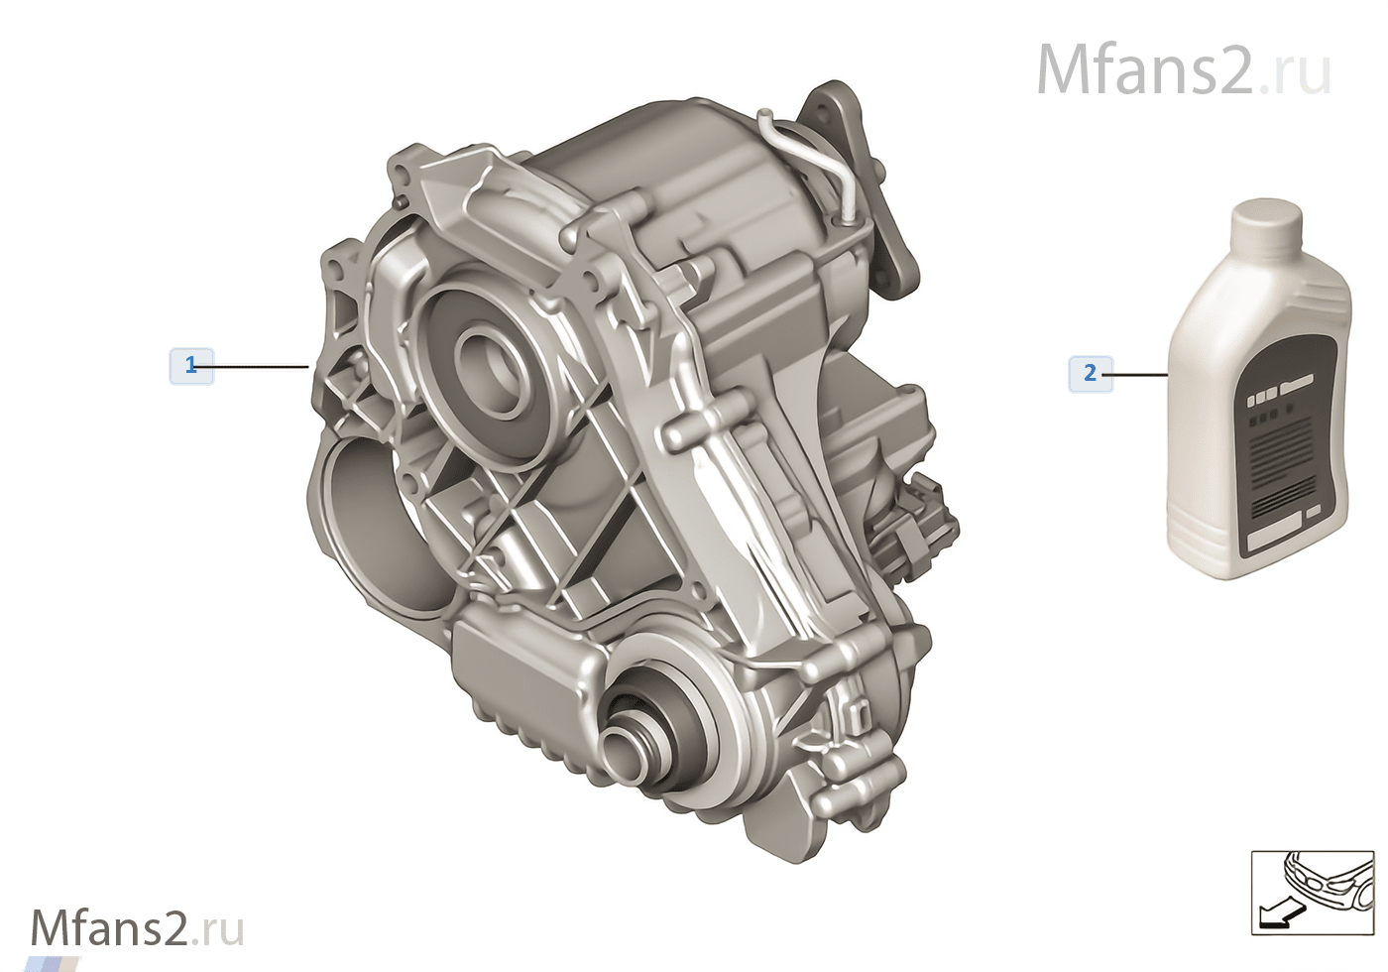Click part number label 1
The height and width of the screenshot is (972, 1388).
[x=191, y=367]
